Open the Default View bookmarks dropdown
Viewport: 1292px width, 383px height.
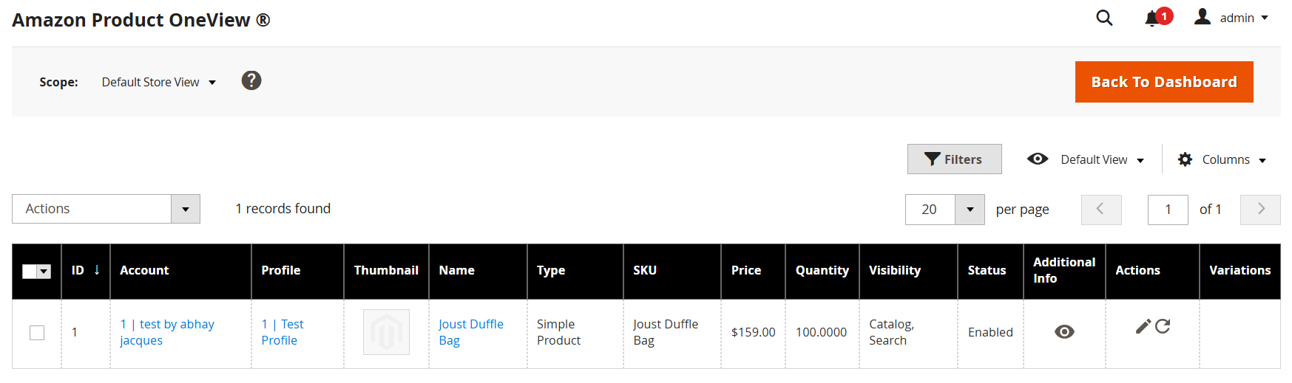(1086, 159)
